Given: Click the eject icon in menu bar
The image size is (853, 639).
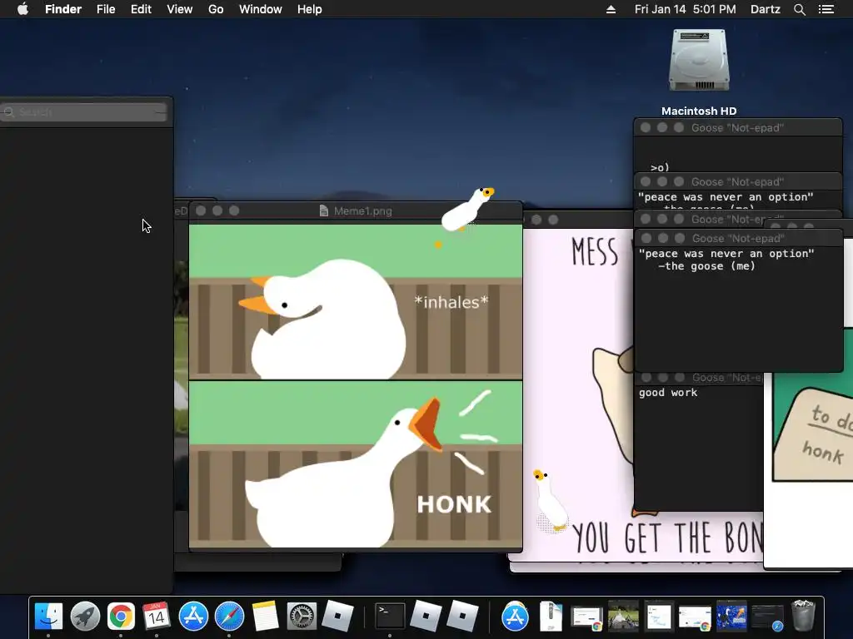Looking at the screenshot, I should 611,9.
